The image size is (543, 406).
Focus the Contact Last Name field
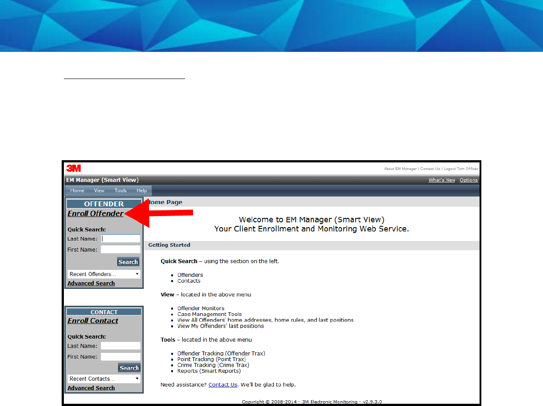[x=121, y=346]
